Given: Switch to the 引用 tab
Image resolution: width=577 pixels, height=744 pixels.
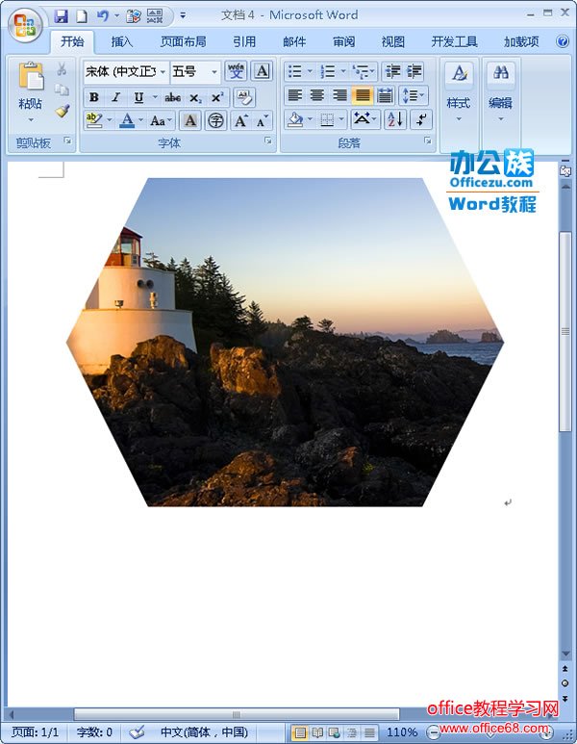Looking at the screenshot, I should [x=244, y=41].
